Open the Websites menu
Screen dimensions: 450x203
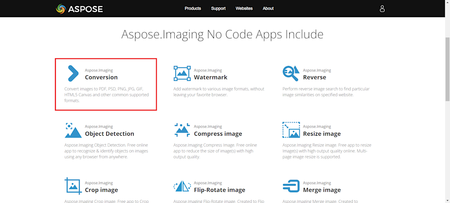[244, 9]
